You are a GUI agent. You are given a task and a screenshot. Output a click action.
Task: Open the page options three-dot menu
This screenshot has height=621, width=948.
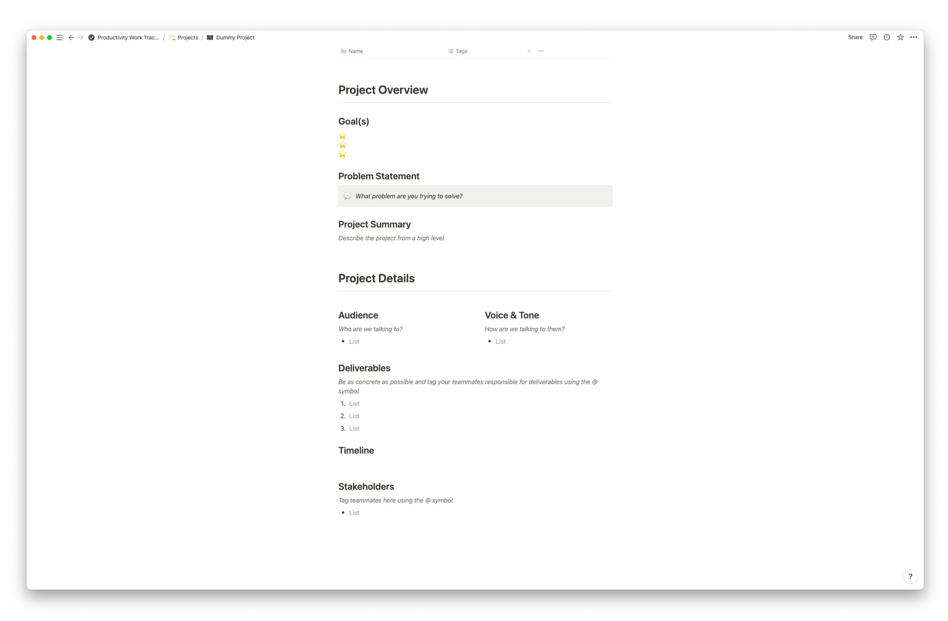pyautogui.click(x=913, y=37)
